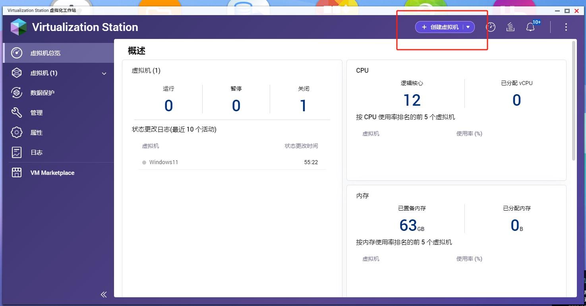Open the notifications bell icon
586x306 pixels.
click(530, 27)
